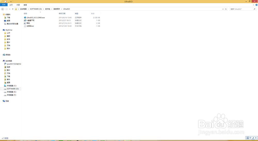
Task: Click the Forward navigation arrow
Action: click(x=6, y=9)
